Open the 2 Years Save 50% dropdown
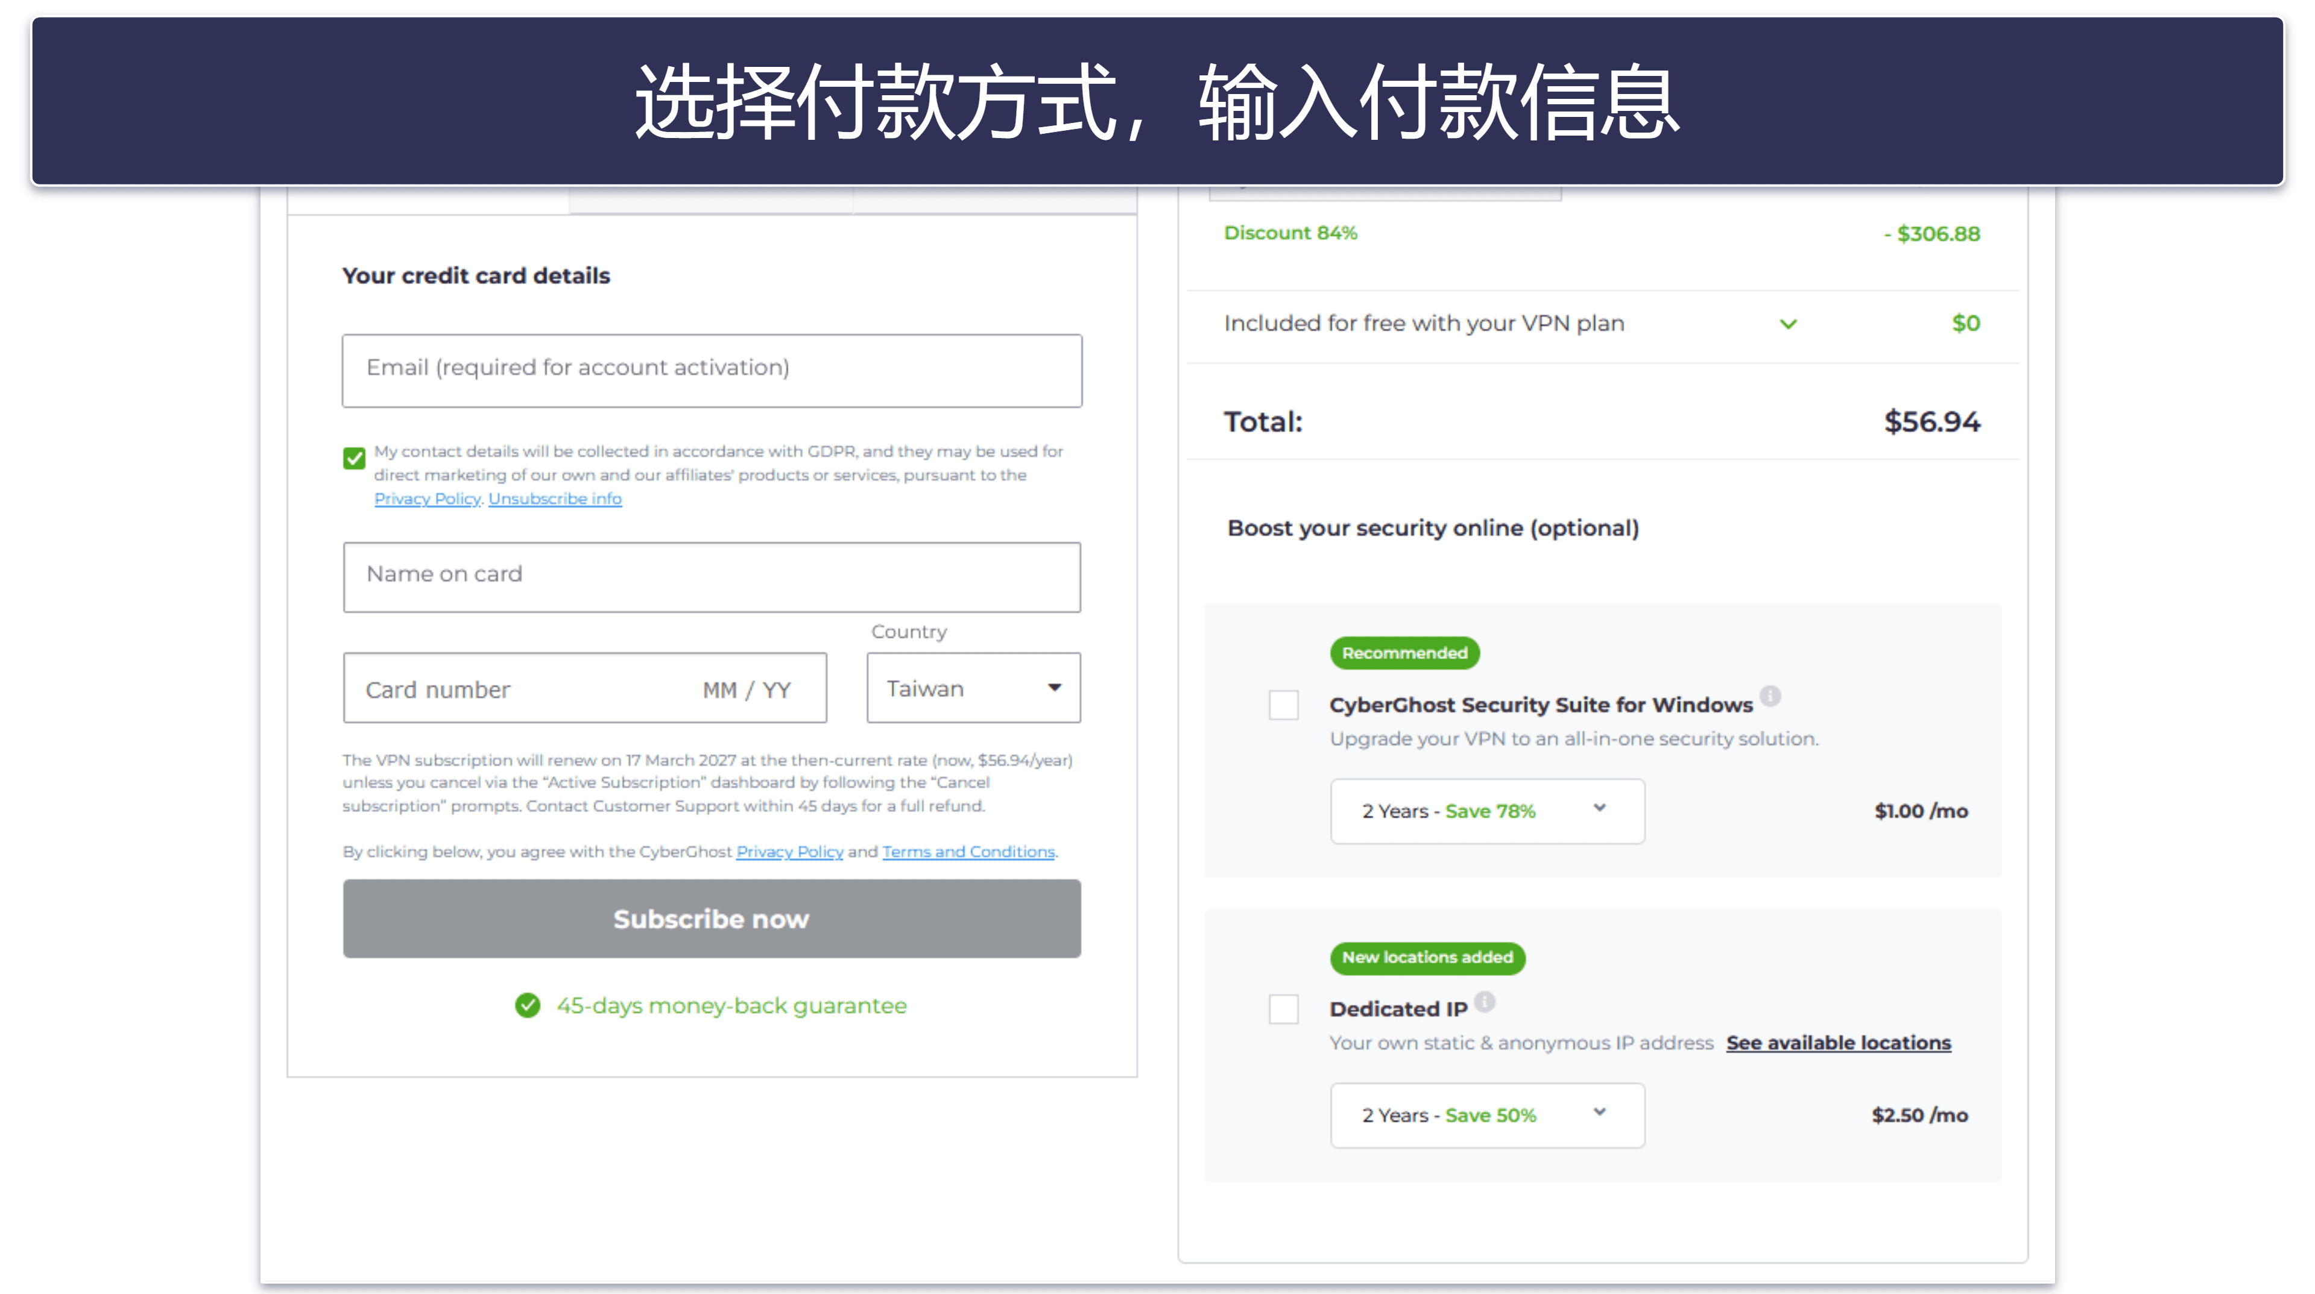This screenshot has width=2315, height=1294. (x=1487, y=1116)
